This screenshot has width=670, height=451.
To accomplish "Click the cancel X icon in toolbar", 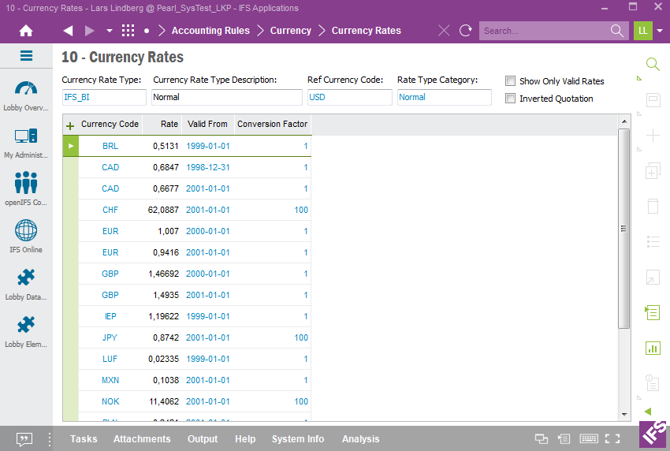I will (x=444, y=31).
